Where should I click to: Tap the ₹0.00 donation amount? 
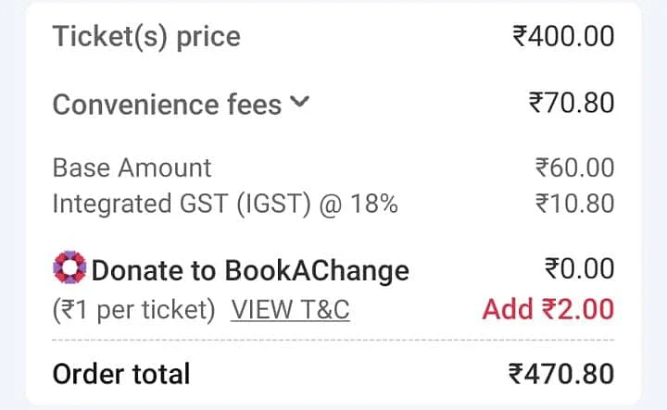[x=578, y=269]
